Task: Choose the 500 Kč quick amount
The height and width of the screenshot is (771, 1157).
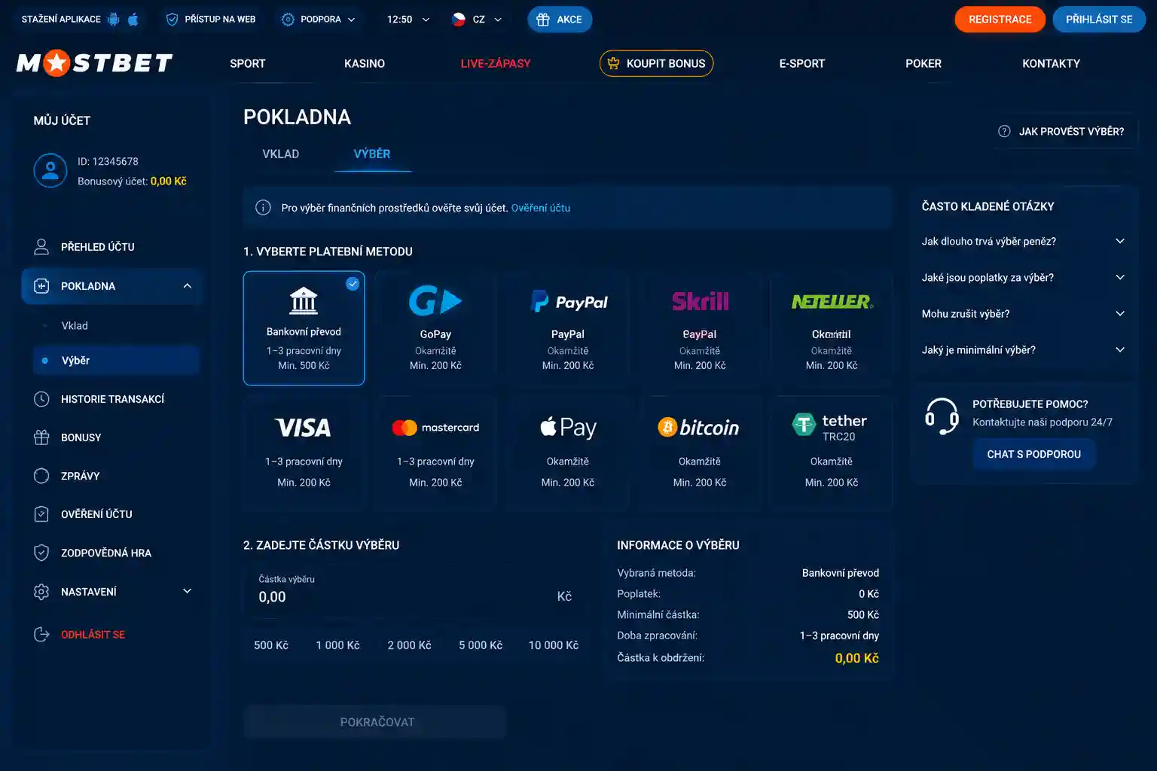Action: tap(271, 645)
